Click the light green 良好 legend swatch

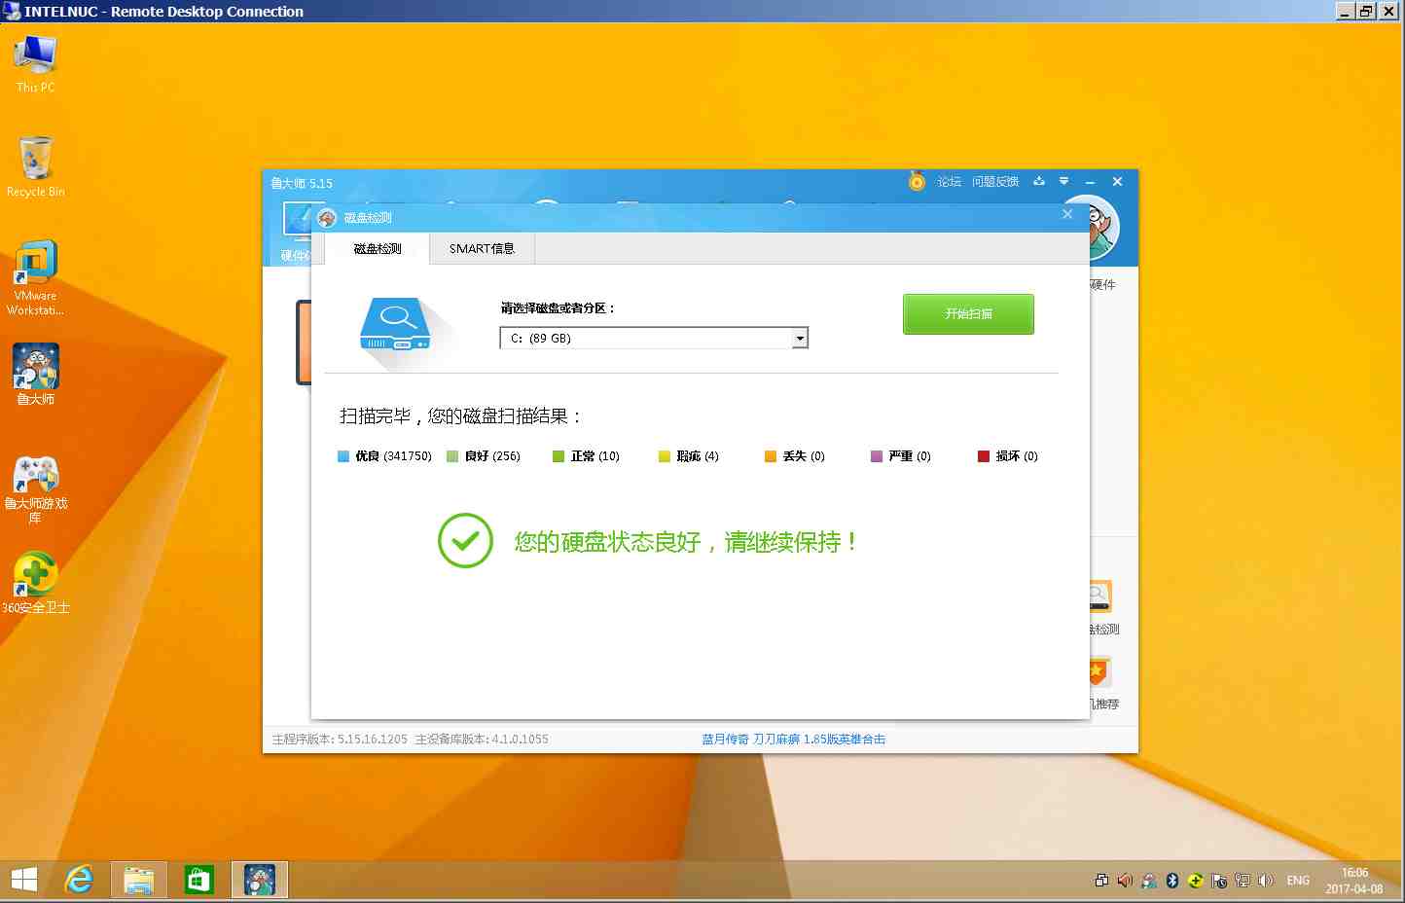pyautogui.click(x=452, y=456)
